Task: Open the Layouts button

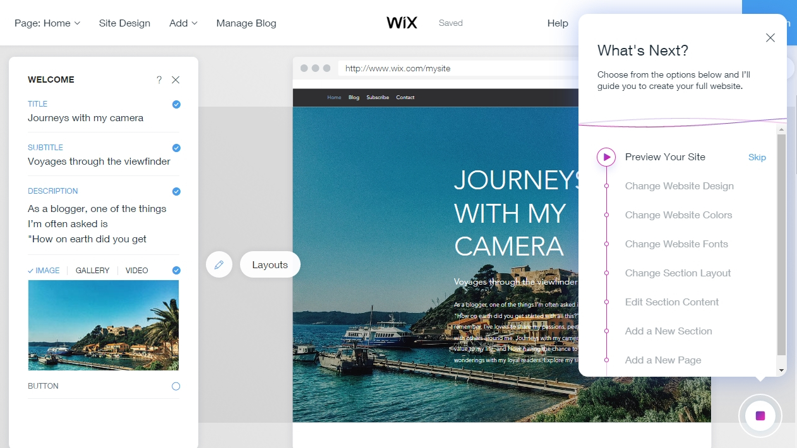Action: point(270,265)
